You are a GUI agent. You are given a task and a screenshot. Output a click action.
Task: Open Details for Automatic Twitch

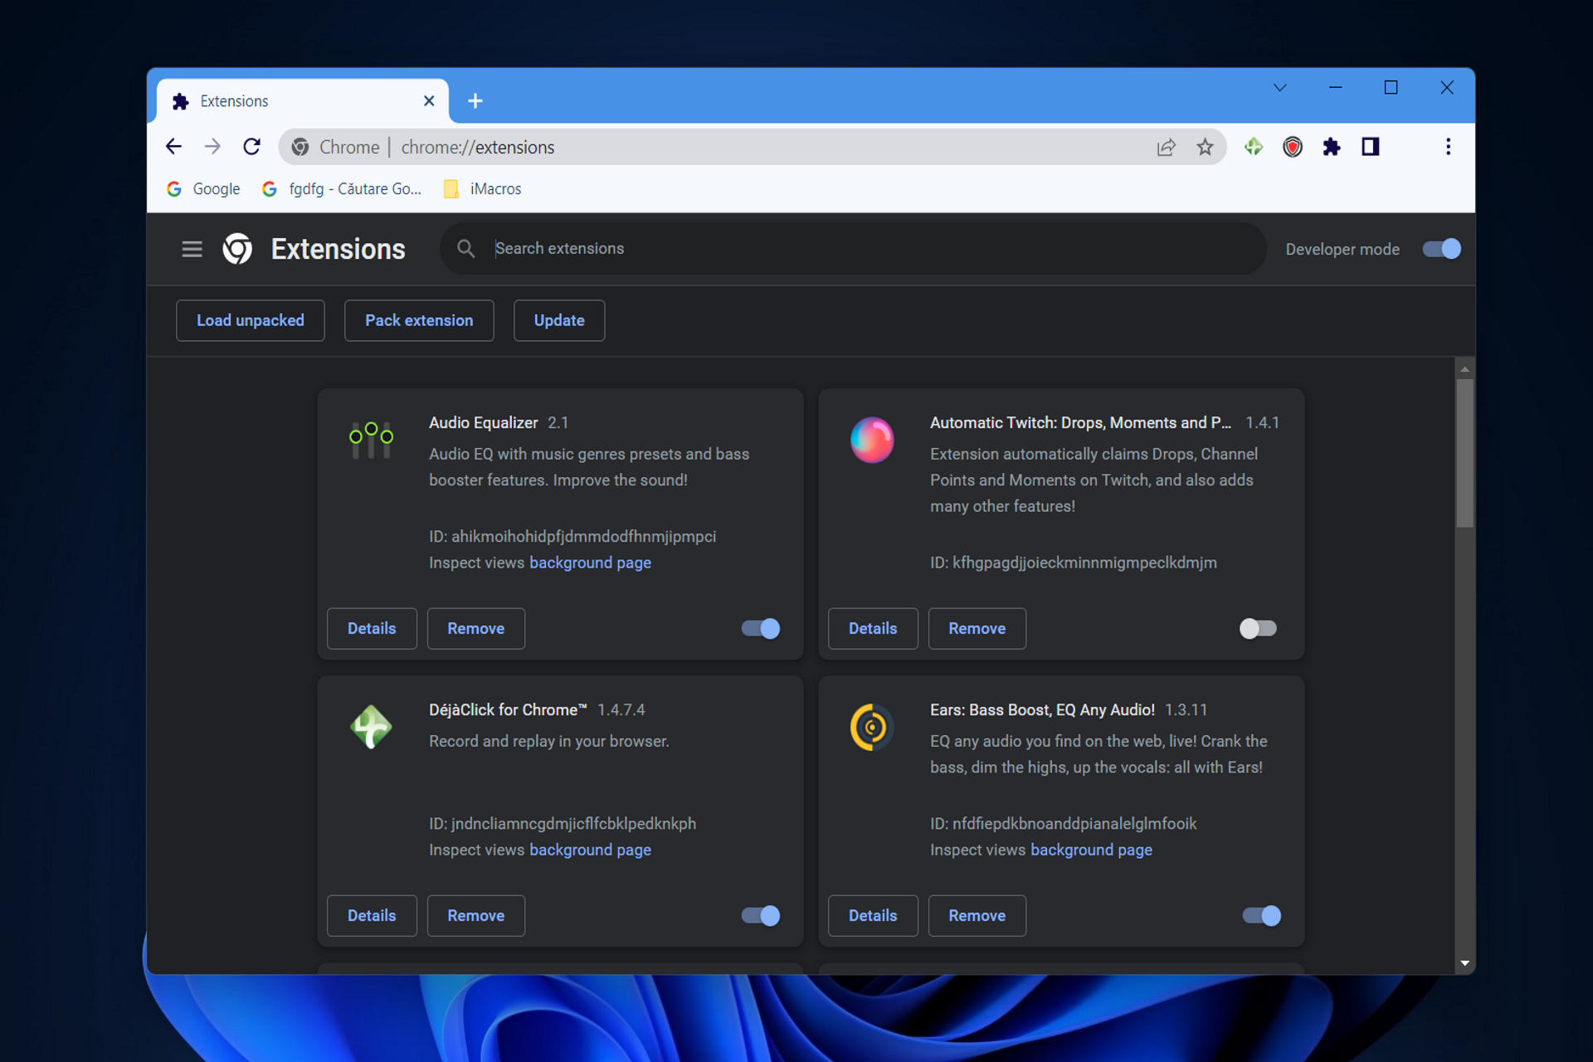873,629
